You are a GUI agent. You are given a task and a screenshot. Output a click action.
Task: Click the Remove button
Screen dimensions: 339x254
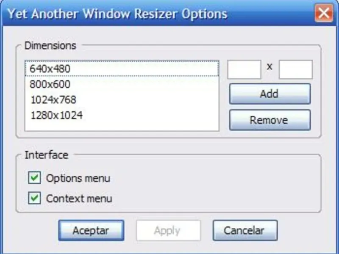(x=270, y=120)
